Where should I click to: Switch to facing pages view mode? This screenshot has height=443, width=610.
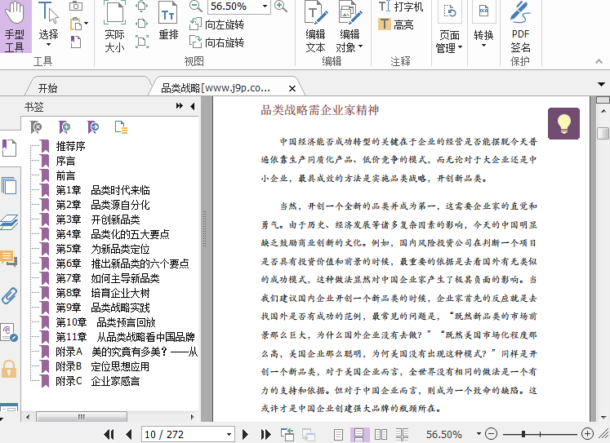[381, 435]
